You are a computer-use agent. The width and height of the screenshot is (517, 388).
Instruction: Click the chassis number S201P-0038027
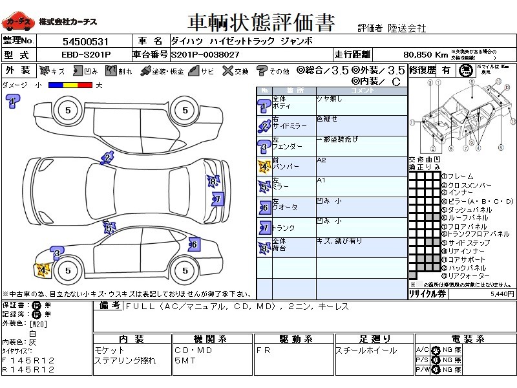click(205, 55)
